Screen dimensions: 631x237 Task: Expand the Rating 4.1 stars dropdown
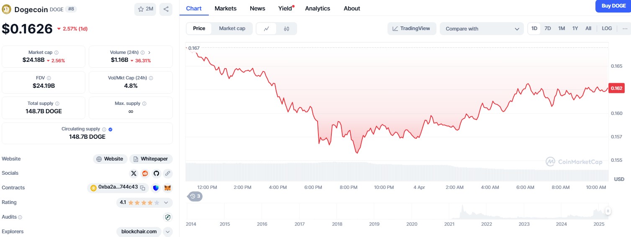click(x=166, y=203)
